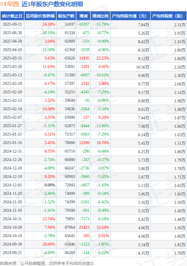Click the 增减 column header

click(83, 16)
